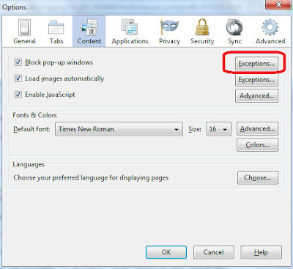Switch to the Privacy tab label
This screenshot has width=293, height=269.
tap(169, 41)
